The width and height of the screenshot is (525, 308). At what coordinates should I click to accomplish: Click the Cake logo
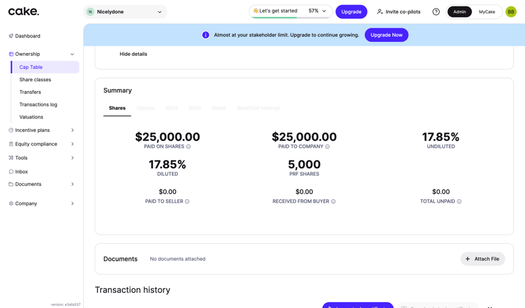coord(24,11)
